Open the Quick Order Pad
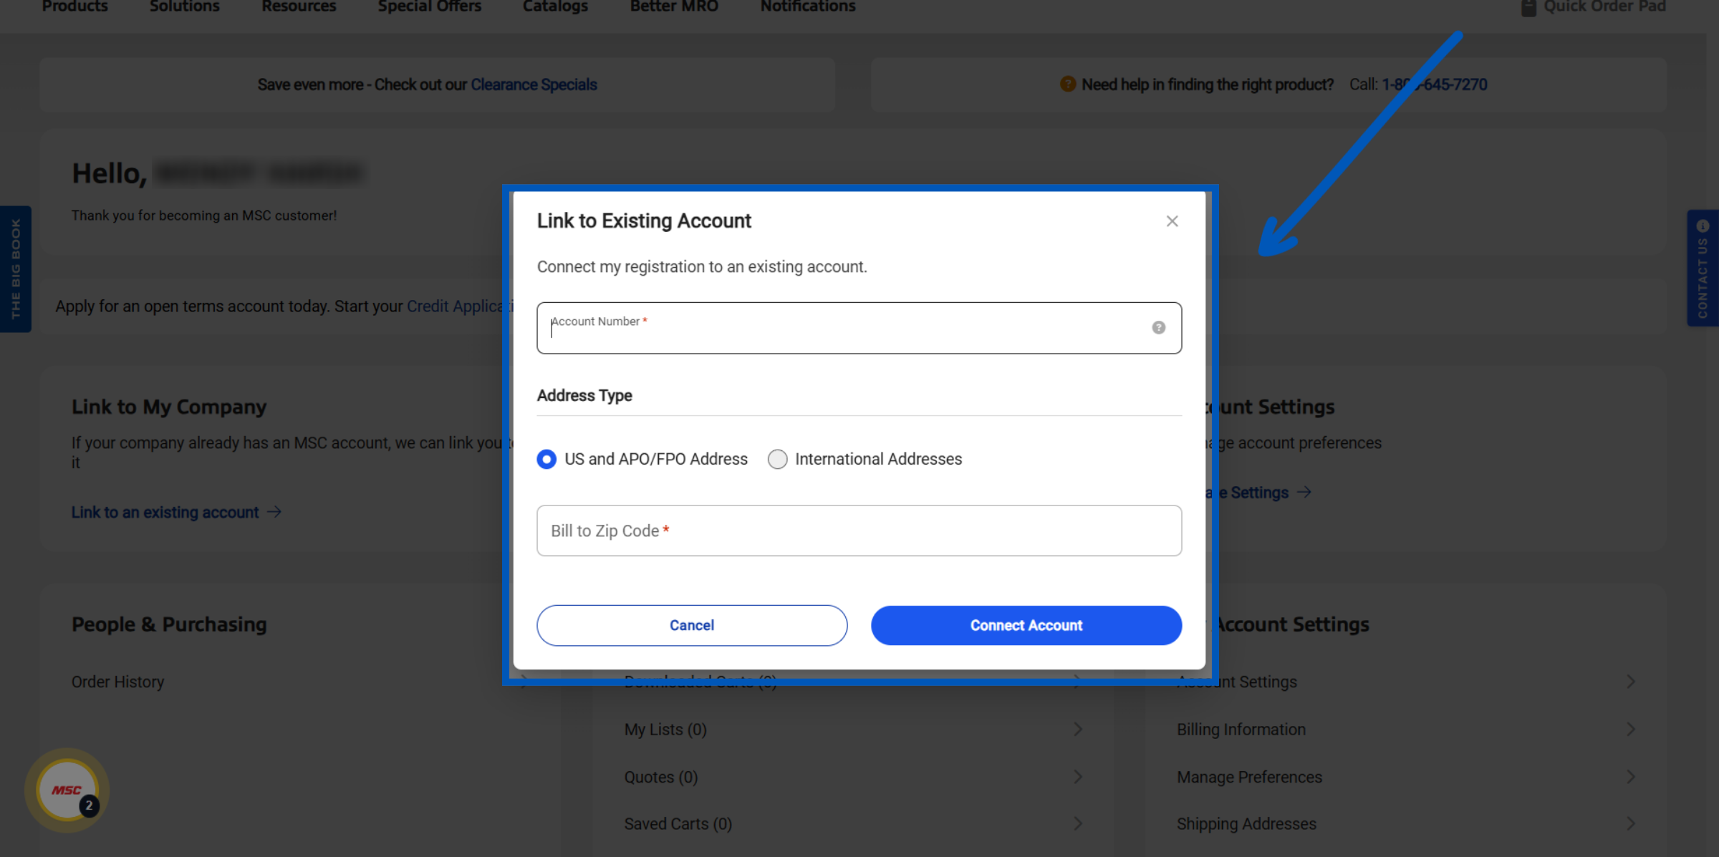This screenshot has width=1719, height=857. [x=1604, y=6]
